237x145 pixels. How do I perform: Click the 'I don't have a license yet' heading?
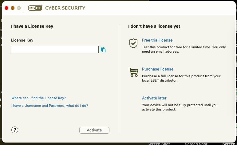click(x=154, y=26)
